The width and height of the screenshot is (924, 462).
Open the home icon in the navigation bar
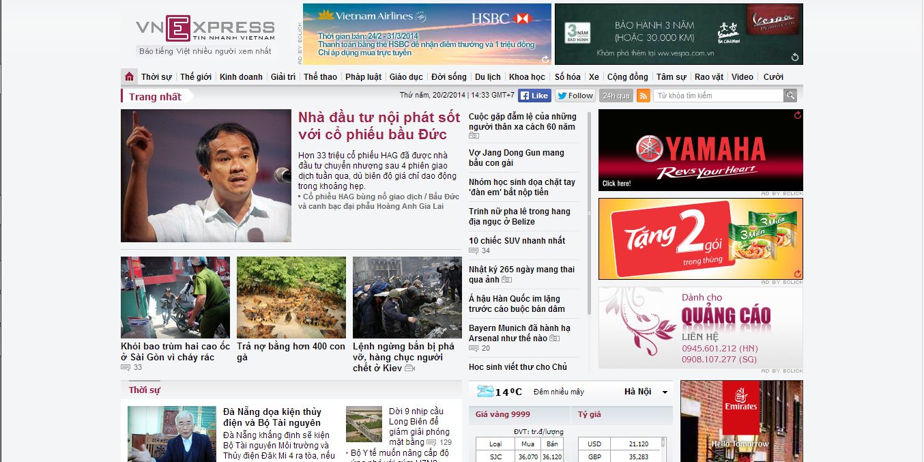click(x=129, y=76)
